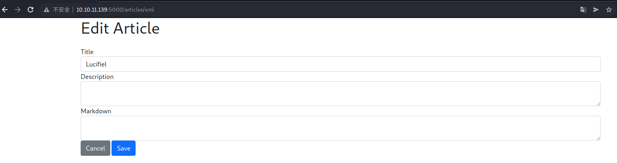Image resolution: width=617 pixels, height=163 pixels.
Task: Focus the Title field containing Lucifiel
Action: [x=341, y=64]
